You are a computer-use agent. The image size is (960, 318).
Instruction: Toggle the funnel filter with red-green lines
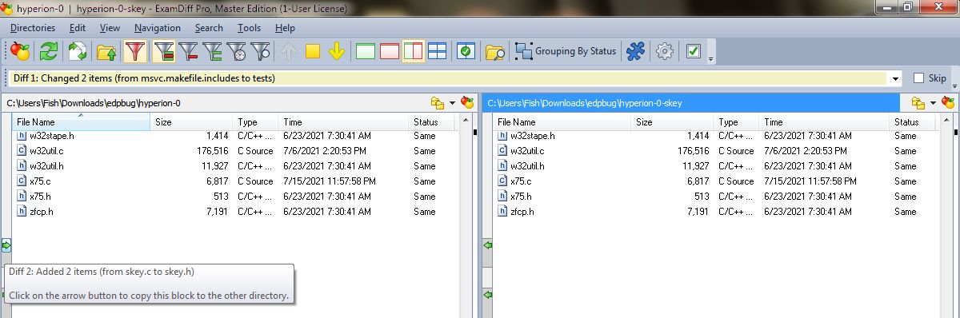(164, 52)
